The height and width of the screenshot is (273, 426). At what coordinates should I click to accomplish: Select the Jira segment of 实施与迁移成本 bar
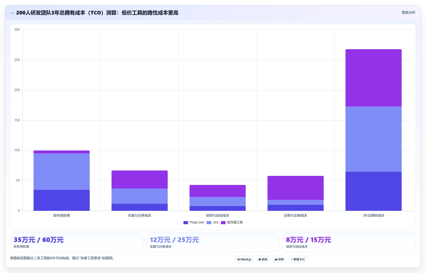click(140, 196)
